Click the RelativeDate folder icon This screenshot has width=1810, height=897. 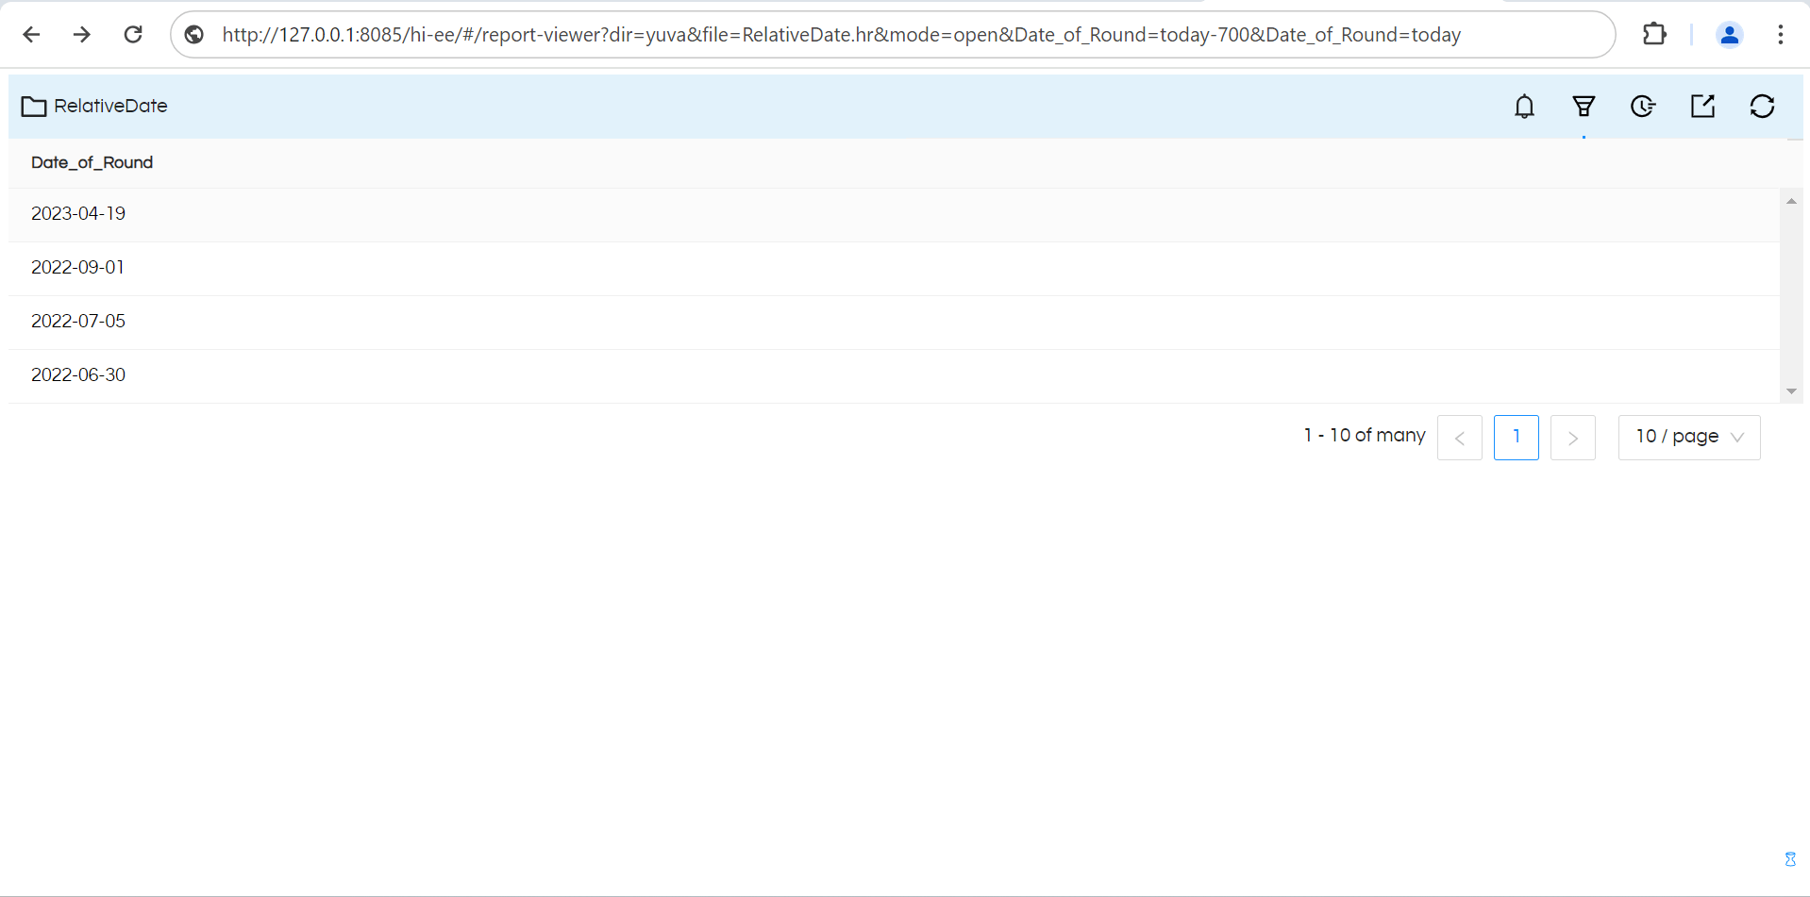(34, 107)
